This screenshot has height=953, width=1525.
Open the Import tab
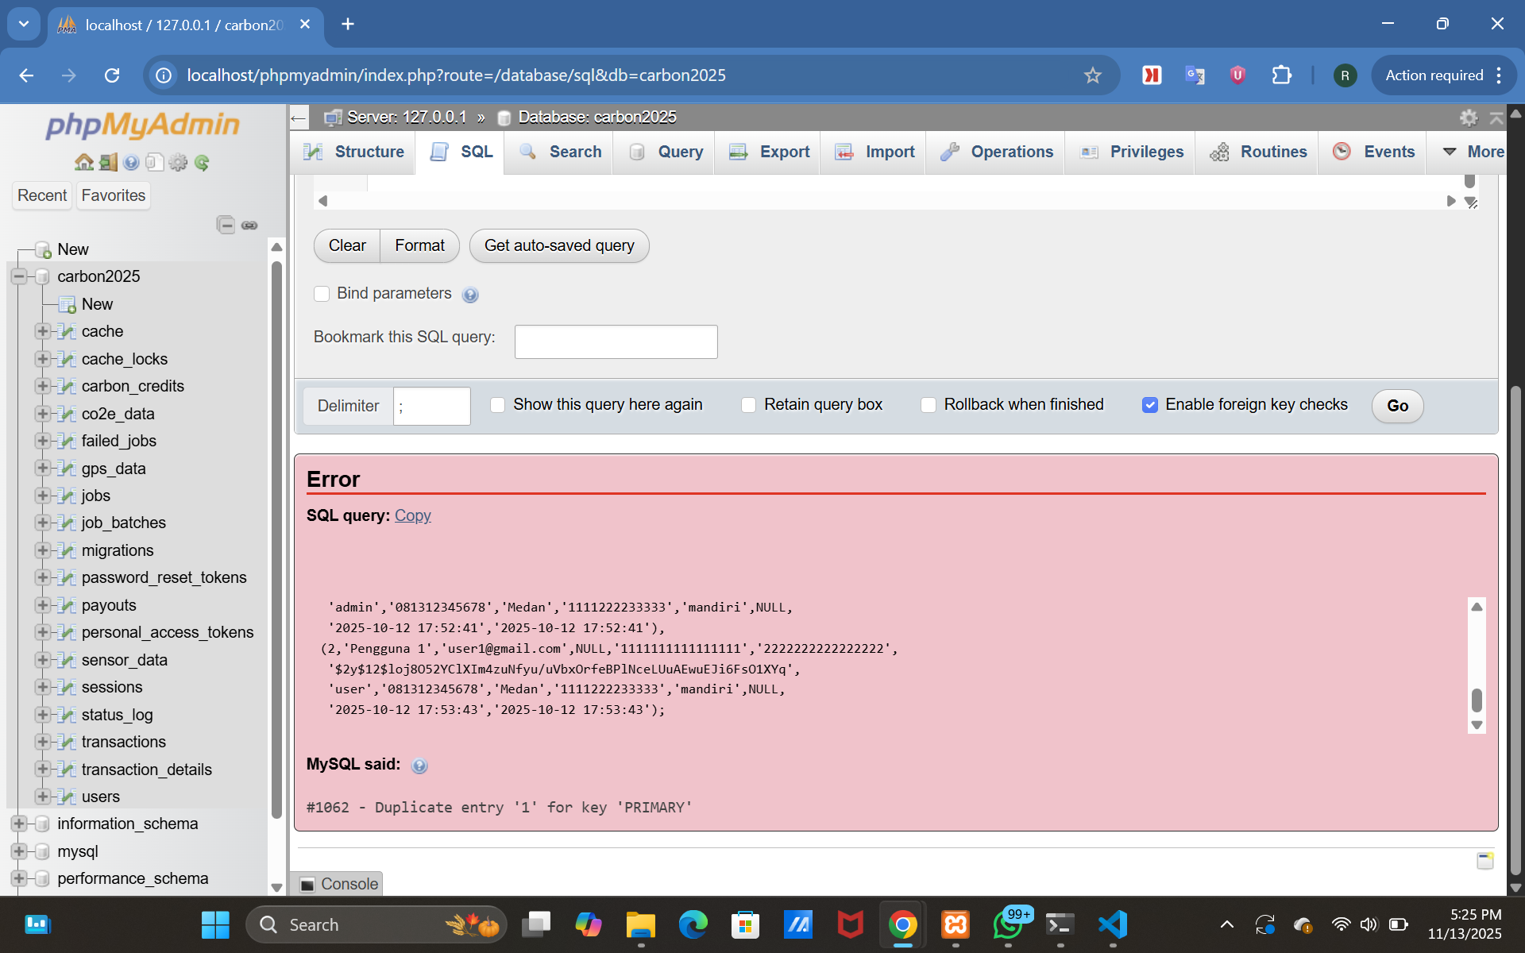coord(874,152)
